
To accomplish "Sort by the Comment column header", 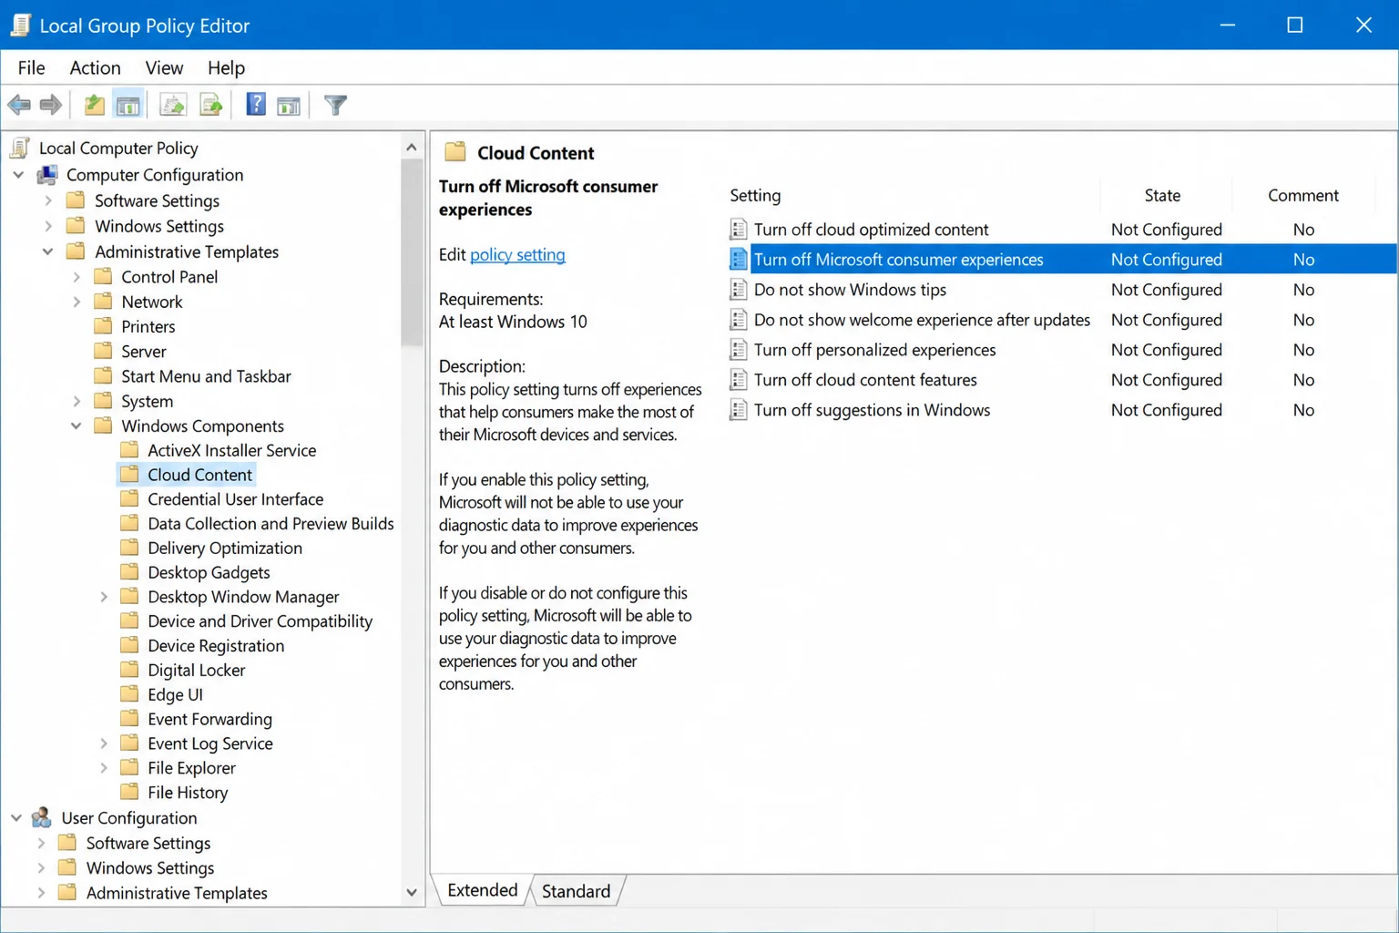I will (x=1302, y=195).
